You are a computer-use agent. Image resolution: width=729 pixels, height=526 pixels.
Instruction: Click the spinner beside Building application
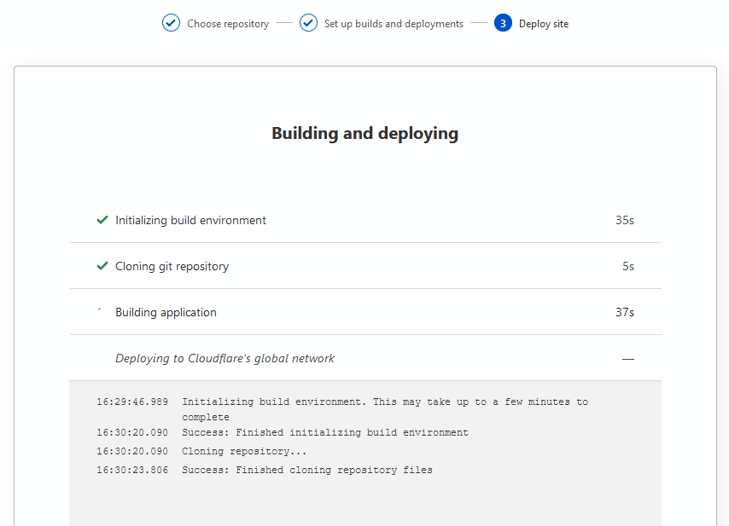100,311
